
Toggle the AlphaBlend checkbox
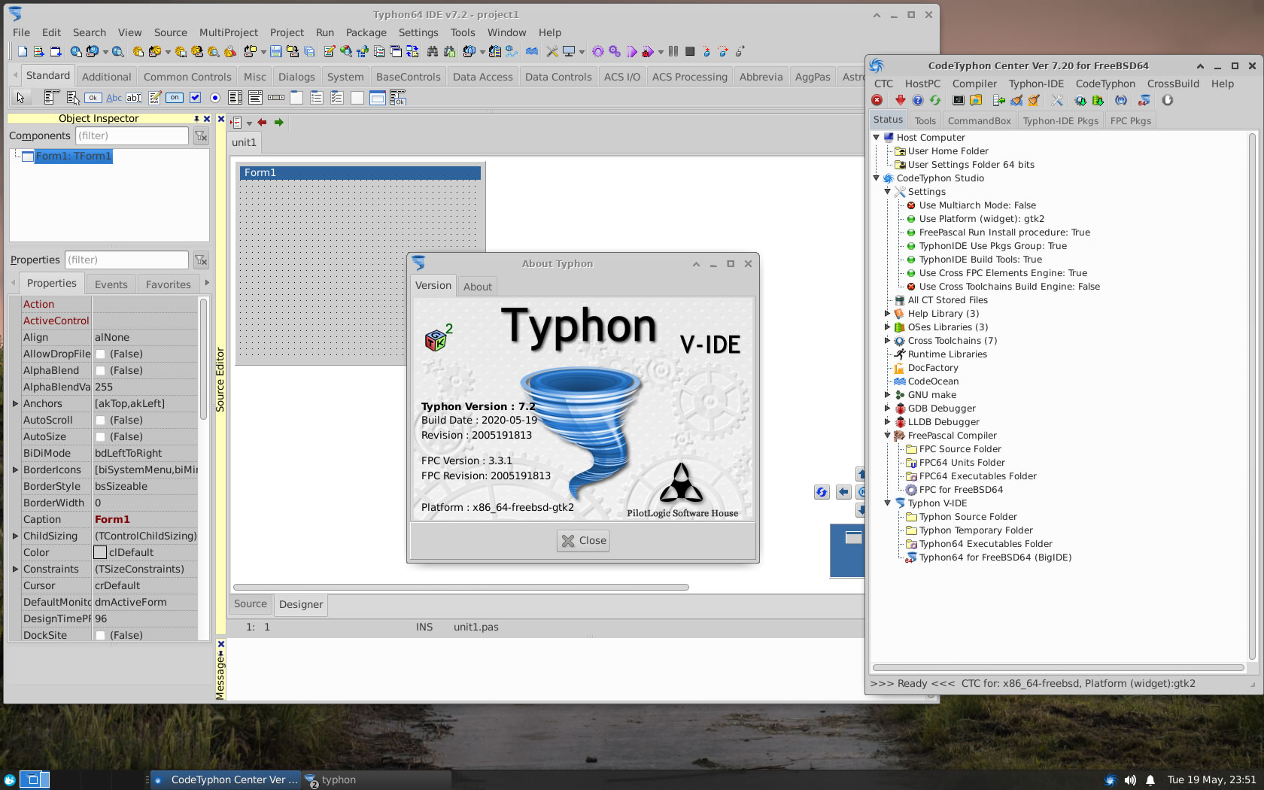click(x=100, y=371)
